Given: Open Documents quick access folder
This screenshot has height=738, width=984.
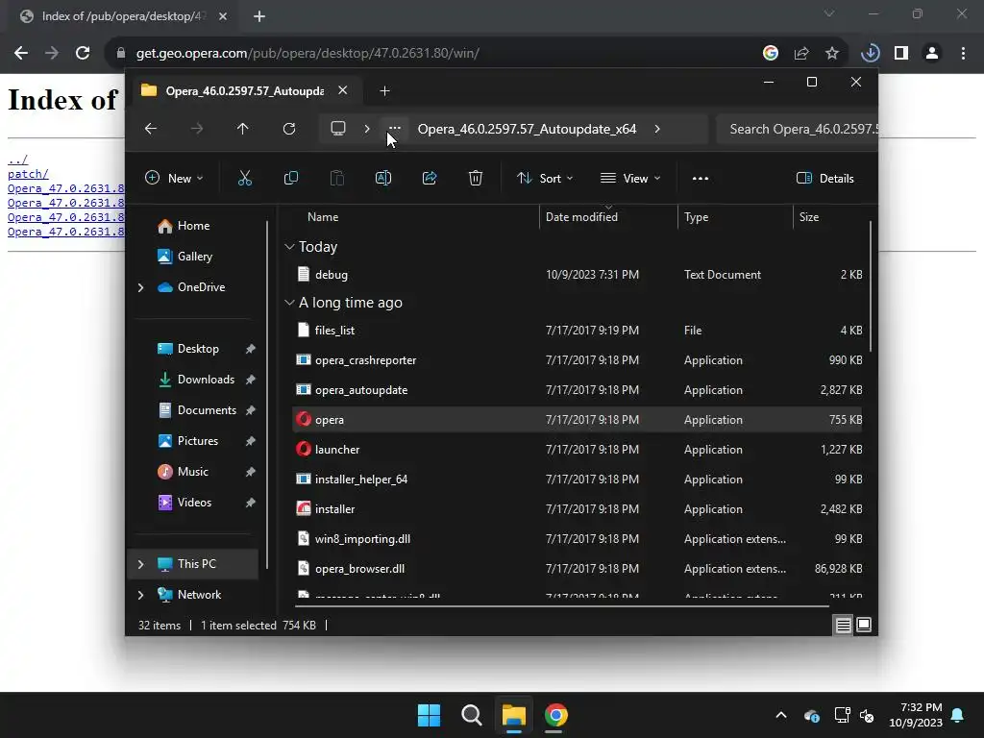Looking at the screenshot, I should click(x=207, y=410).
